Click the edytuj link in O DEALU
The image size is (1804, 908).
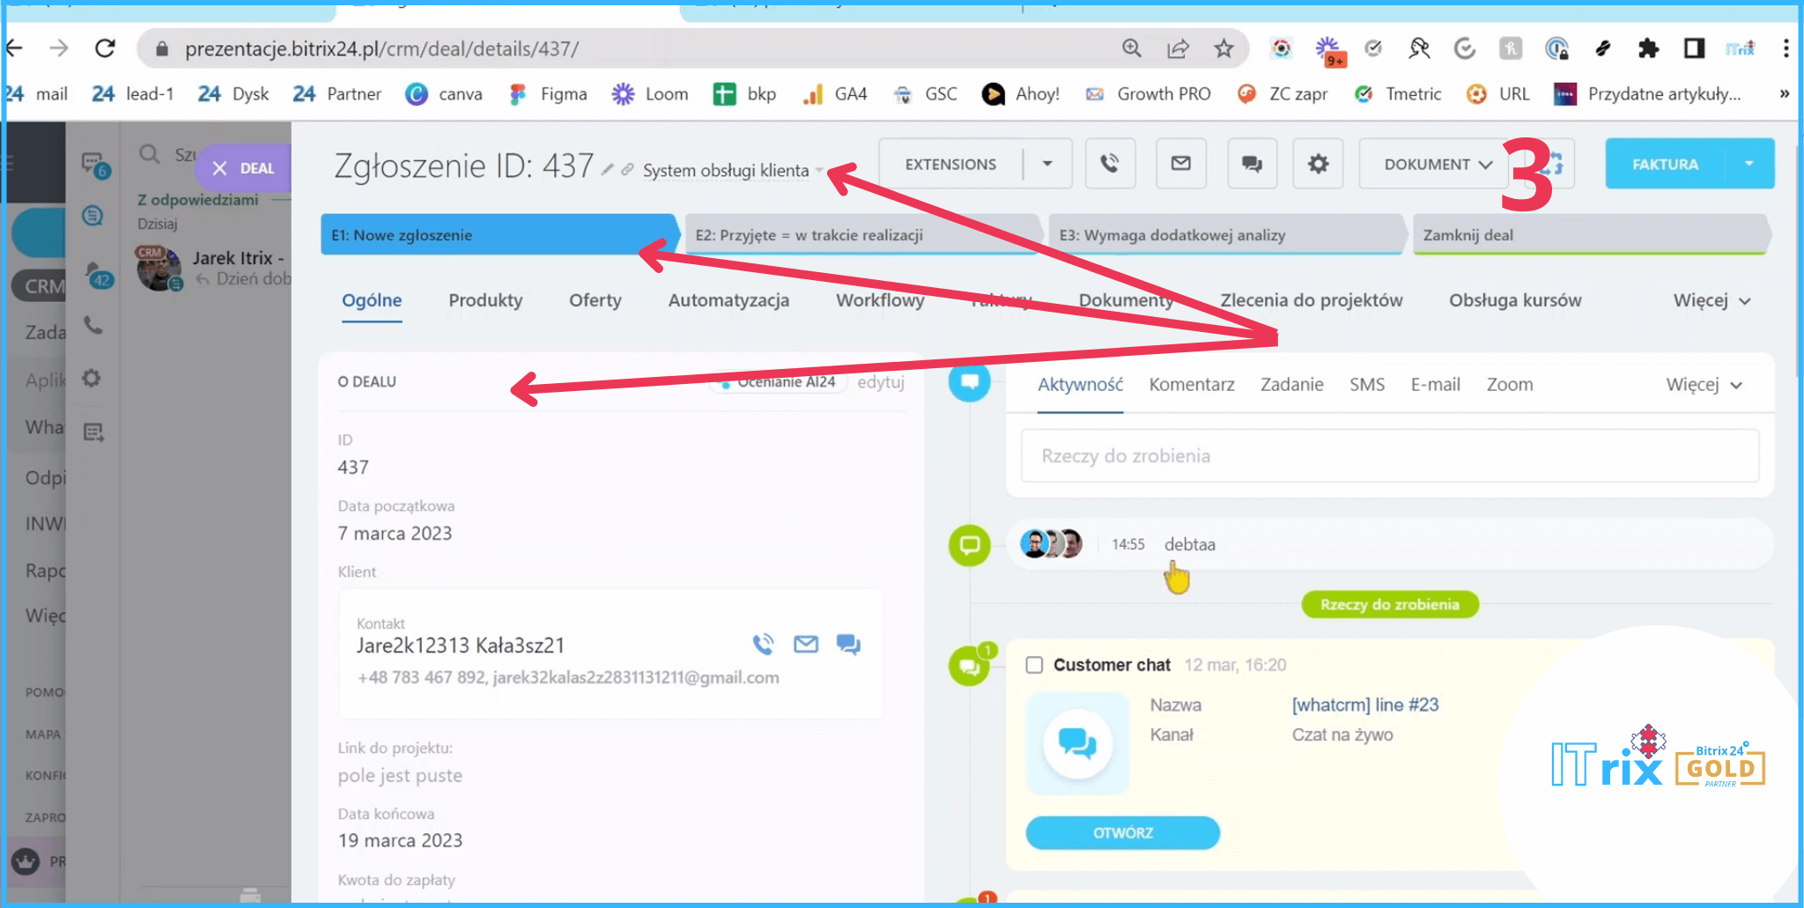pyautogui.click(x=880, y=382)
